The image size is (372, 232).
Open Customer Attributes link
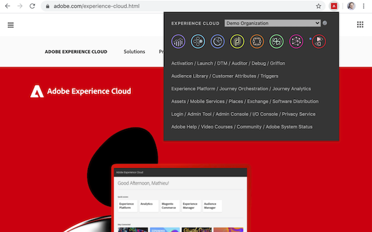tap(234, 76)
